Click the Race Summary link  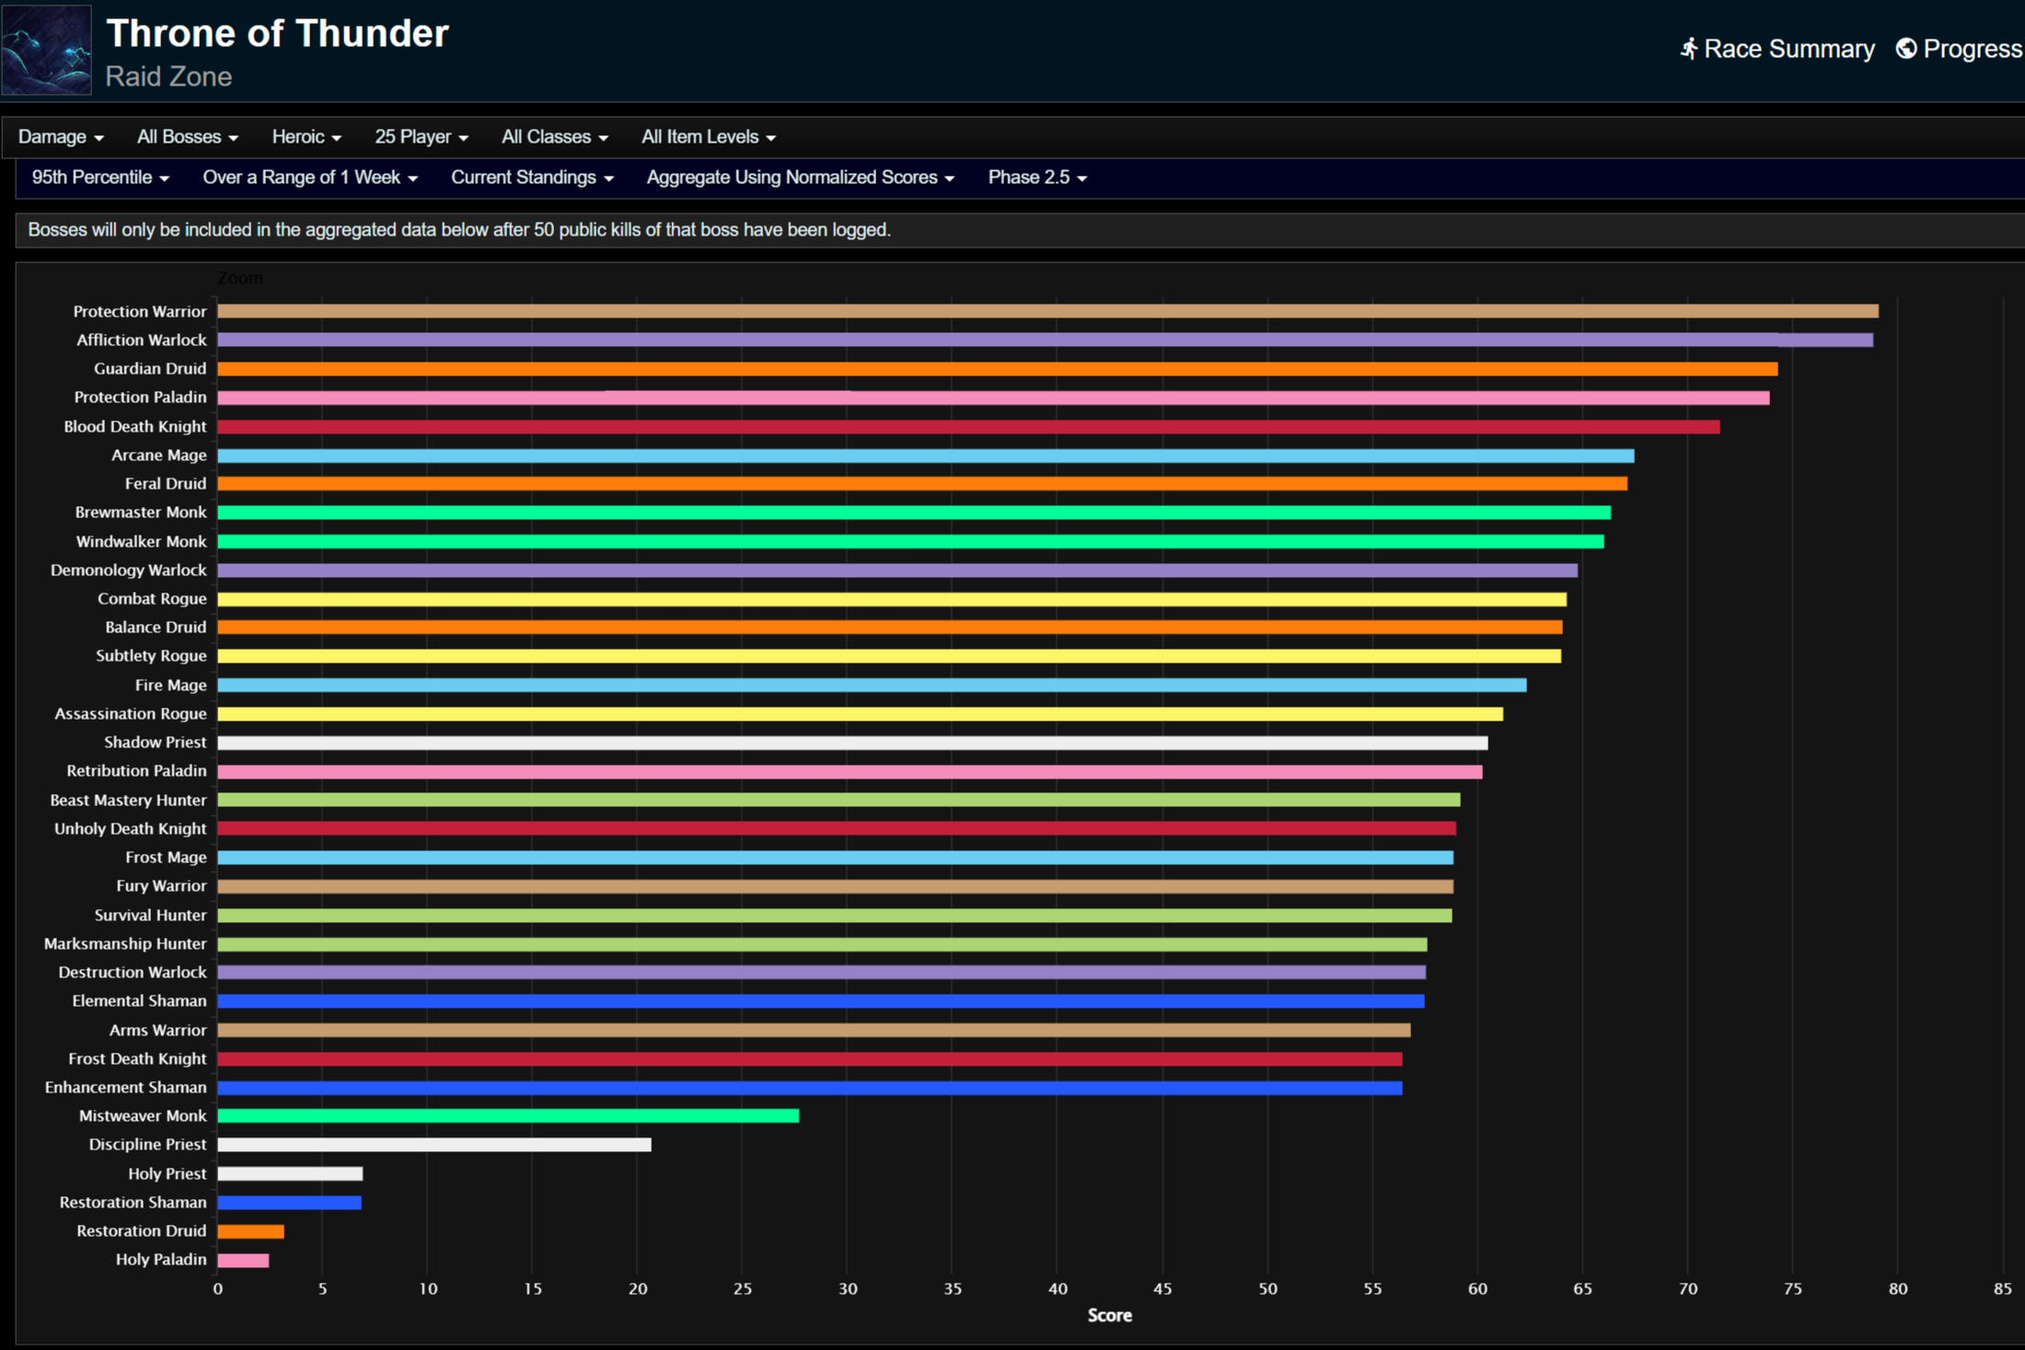coord(1788,49)
